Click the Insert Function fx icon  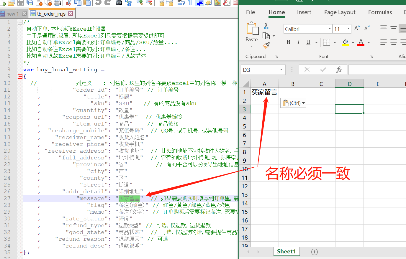339,70
